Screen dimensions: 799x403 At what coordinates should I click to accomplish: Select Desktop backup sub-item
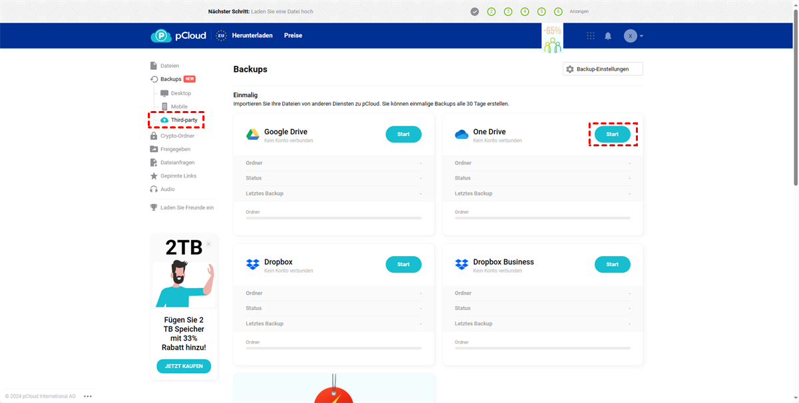(x=176, y=93)
